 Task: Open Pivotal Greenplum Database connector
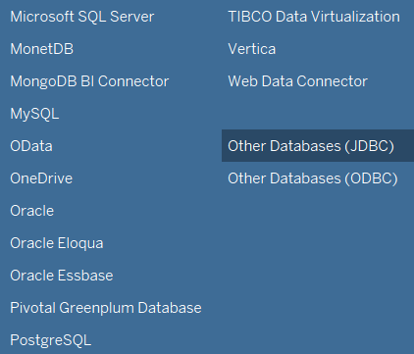(106, 308)
